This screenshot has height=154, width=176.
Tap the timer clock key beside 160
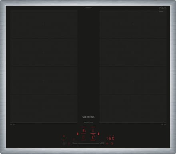tap(112, 143)
